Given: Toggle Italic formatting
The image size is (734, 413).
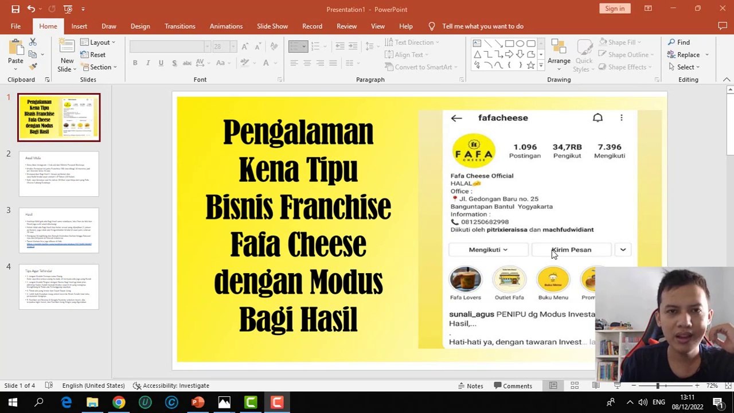Looking at the screenshot, I should pos(148,63).
